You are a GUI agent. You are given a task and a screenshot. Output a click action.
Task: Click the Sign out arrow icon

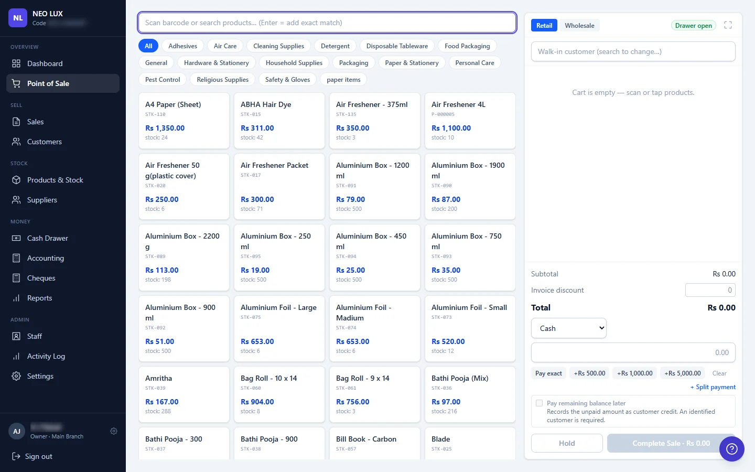coord(16,456)
